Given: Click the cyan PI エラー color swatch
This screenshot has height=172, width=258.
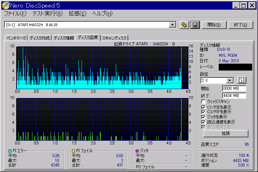Looking at the screenshot, I should point(10,151).
